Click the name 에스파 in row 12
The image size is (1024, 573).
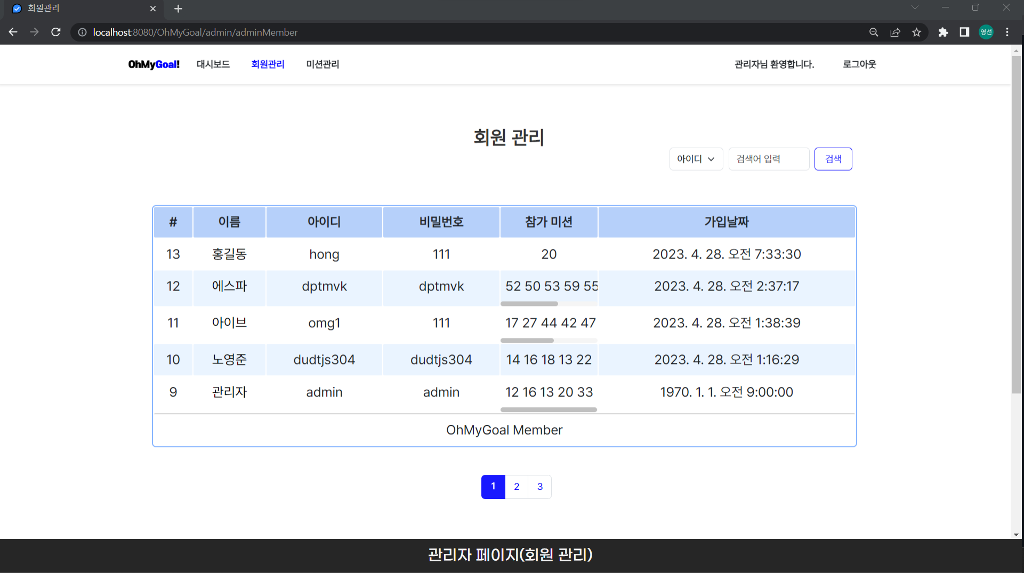point(229,286)
